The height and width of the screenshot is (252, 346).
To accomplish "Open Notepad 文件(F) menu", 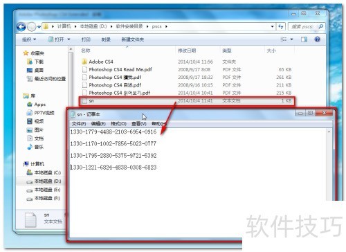I will coord(79,124).
